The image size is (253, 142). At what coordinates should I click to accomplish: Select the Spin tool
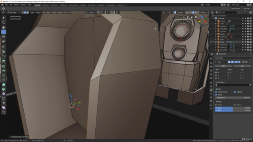point(4,89)
